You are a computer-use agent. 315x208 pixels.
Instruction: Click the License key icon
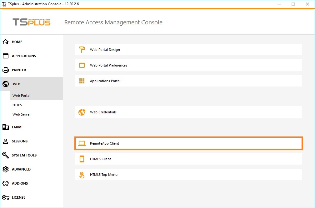pos(6,197)
